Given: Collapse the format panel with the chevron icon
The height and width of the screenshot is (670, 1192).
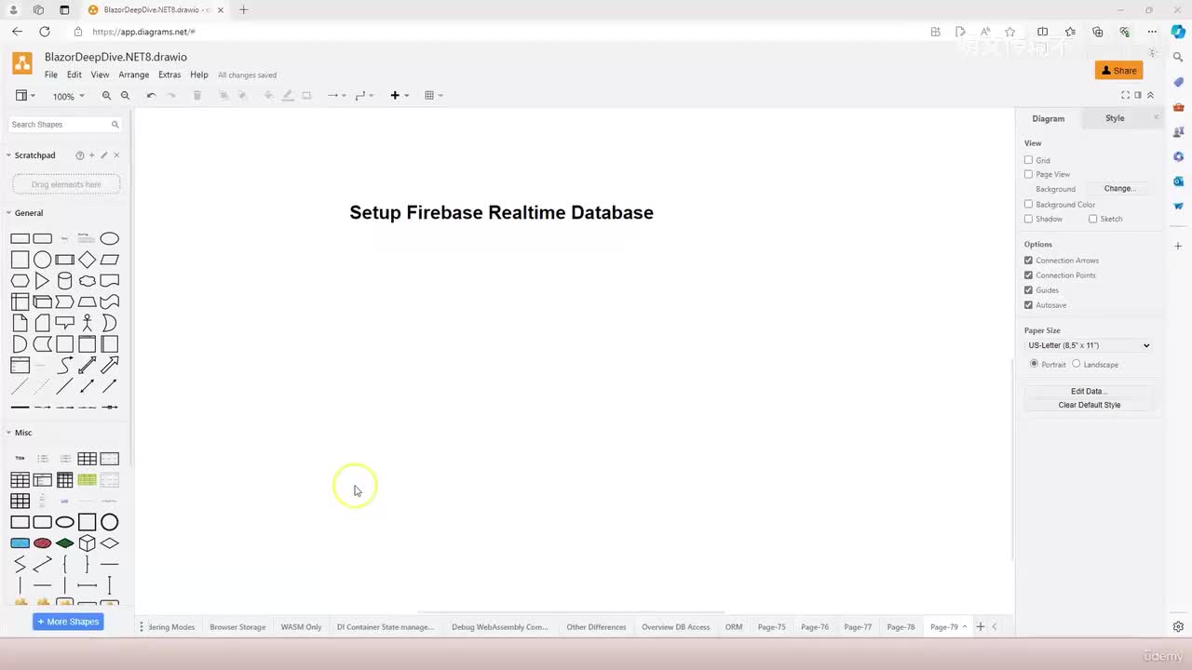Looking at the screenshot, I should pos(1150,95).
